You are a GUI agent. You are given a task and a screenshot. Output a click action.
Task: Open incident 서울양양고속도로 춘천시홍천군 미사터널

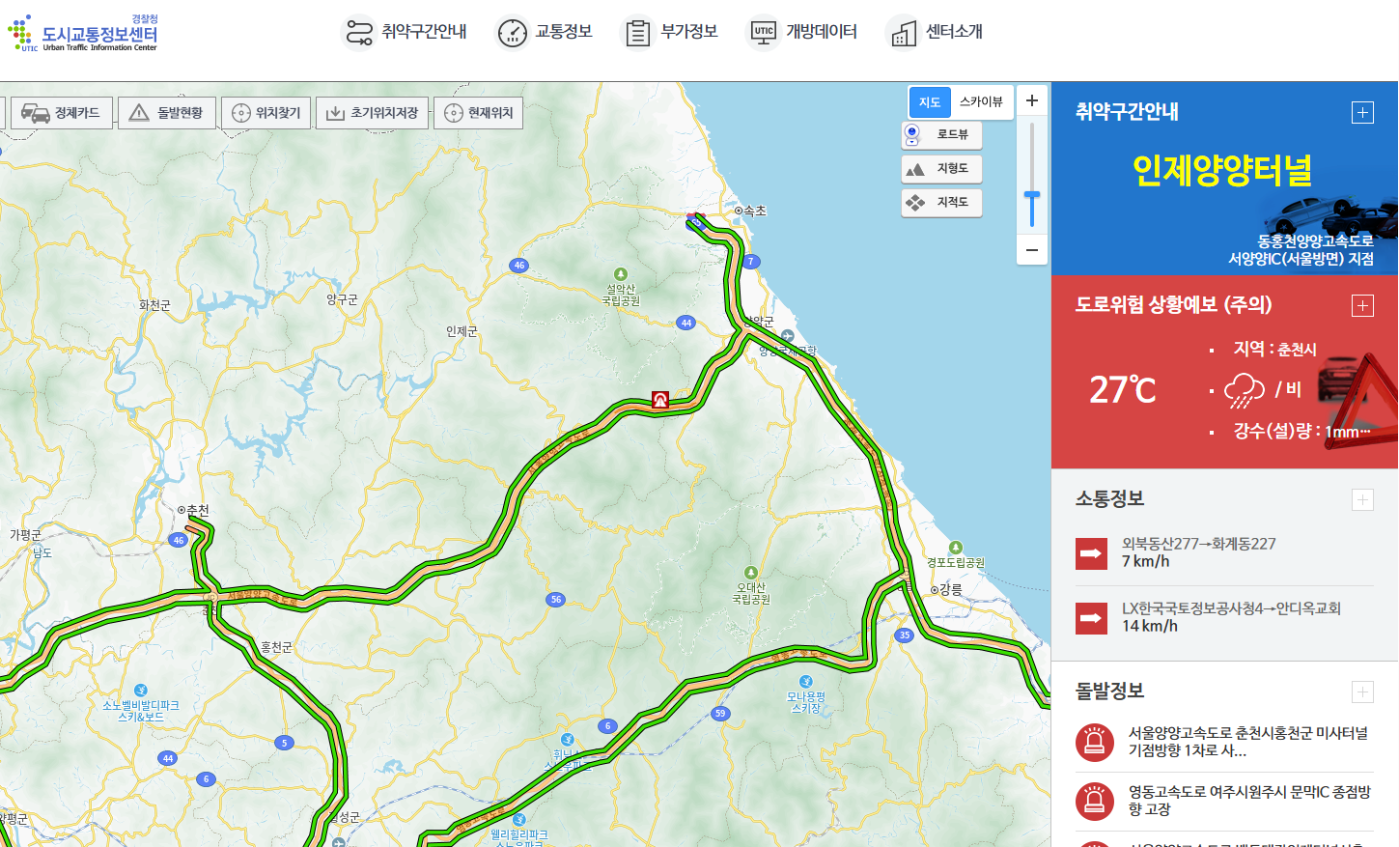1248,742
